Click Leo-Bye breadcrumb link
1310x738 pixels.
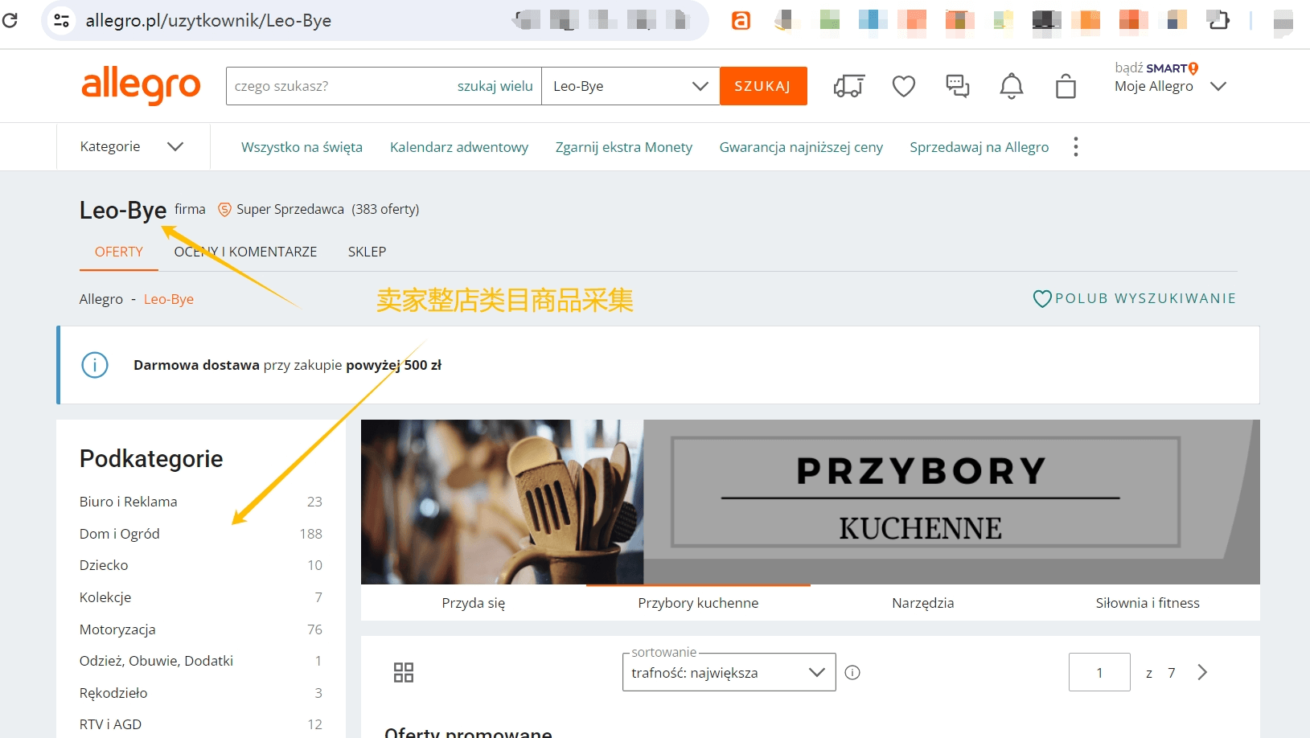[x=169, y=299]
